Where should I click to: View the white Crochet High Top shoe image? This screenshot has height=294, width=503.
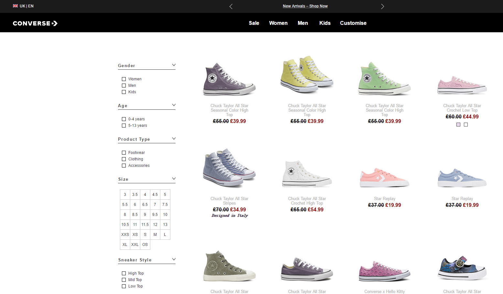tap(307, 174)
